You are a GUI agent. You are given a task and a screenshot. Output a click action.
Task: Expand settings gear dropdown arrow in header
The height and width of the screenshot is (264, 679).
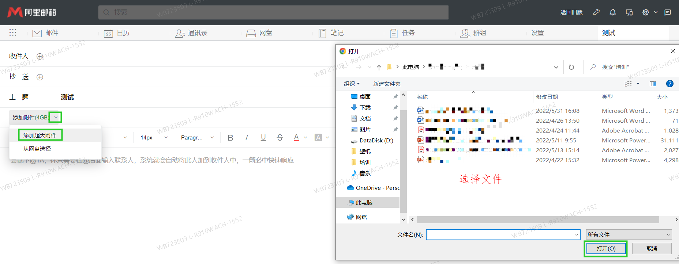(x=656, y=12)
